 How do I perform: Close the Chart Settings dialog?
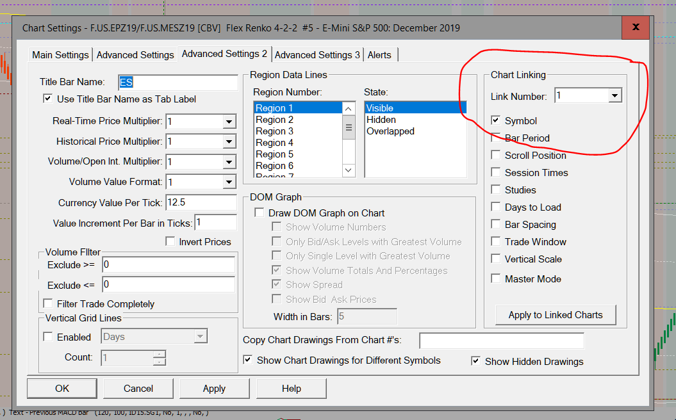coord(636,28)
